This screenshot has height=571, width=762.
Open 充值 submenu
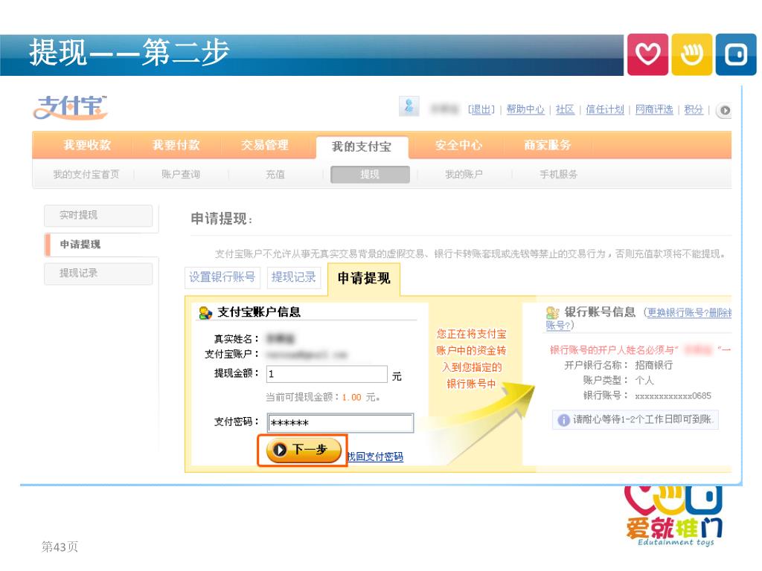click(275, 174)
